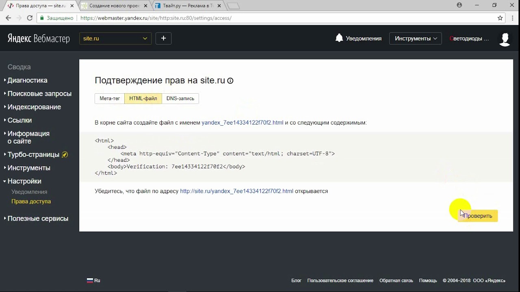Open the user avatar in header
This screenshot has height=292, width=520.
tap(505, 39)
